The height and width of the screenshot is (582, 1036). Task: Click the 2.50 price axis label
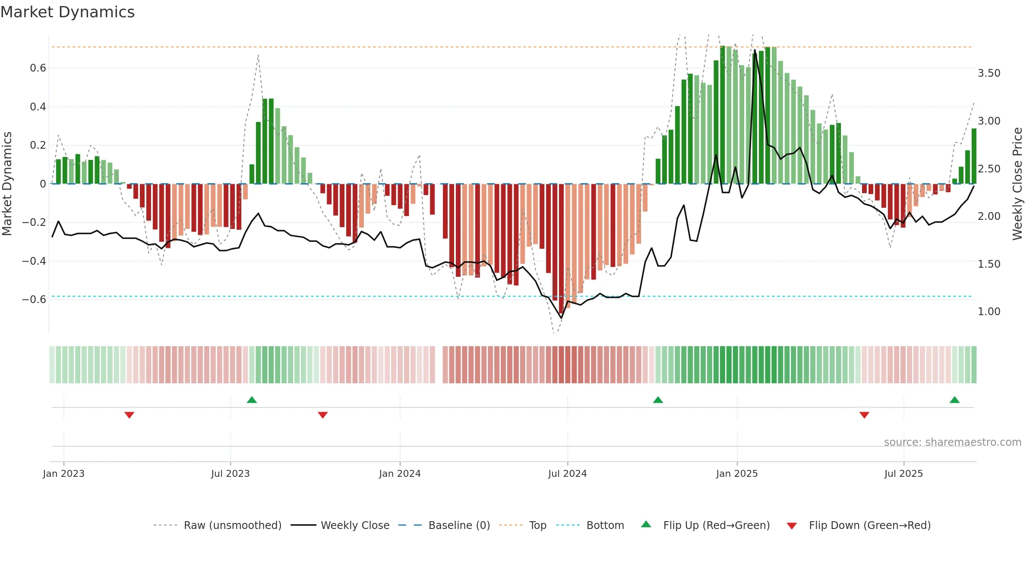[x=989, y=169]
